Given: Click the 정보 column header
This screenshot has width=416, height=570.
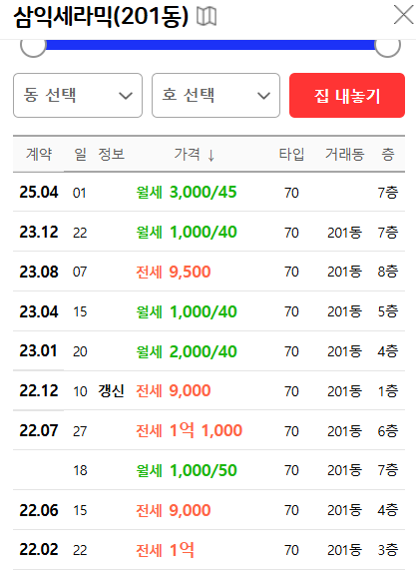Looking at the screenshot, I should tap(111, 154).
